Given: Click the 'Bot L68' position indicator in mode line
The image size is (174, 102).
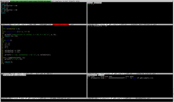Looking at the screenshot, I should pos(33,24).
